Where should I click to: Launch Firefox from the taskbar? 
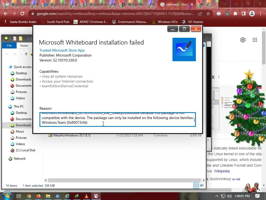point(38,196)
